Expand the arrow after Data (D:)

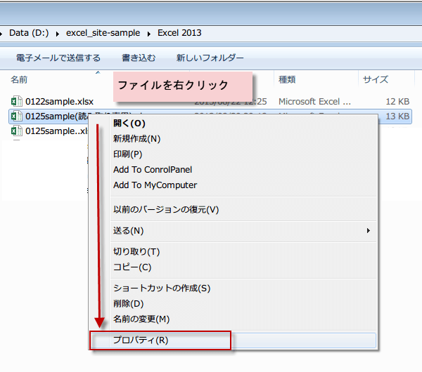click(58, 34)
